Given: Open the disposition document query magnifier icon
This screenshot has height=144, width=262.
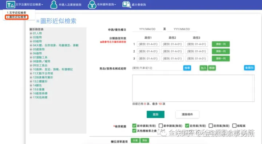Looking at the screenshot, I should (x=127, y=4).
